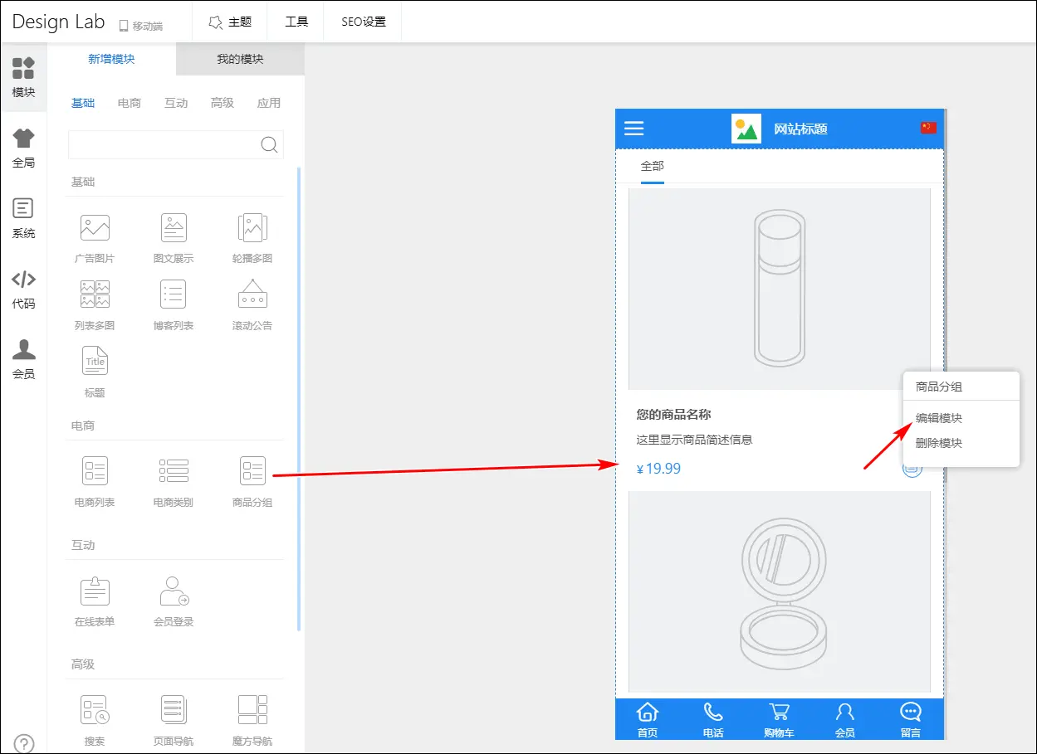
Task: Click the 博客列表 module icon
Action: [x=174, y=296]
